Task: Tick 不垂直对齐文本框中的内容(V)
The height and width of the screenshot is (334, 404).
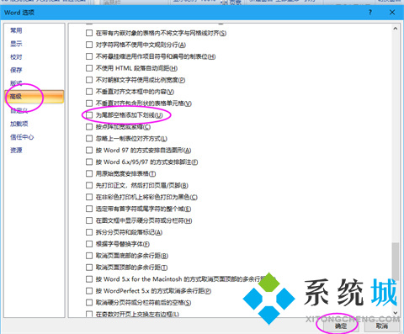Action: [x=89, y=92]
